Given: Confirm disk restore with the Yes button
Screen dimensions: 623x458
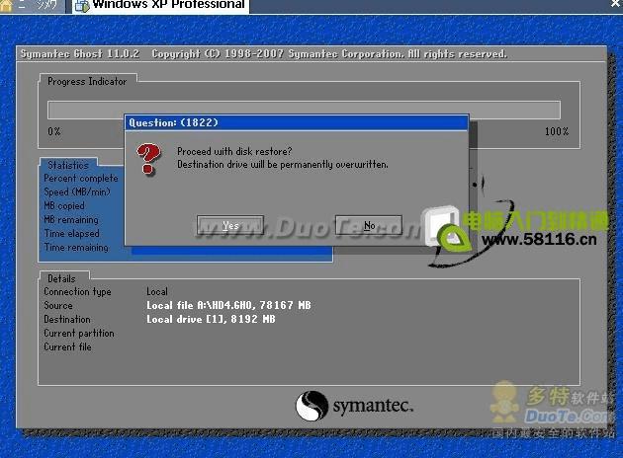Looking at the screenshot, I should [x=230, y=225].
